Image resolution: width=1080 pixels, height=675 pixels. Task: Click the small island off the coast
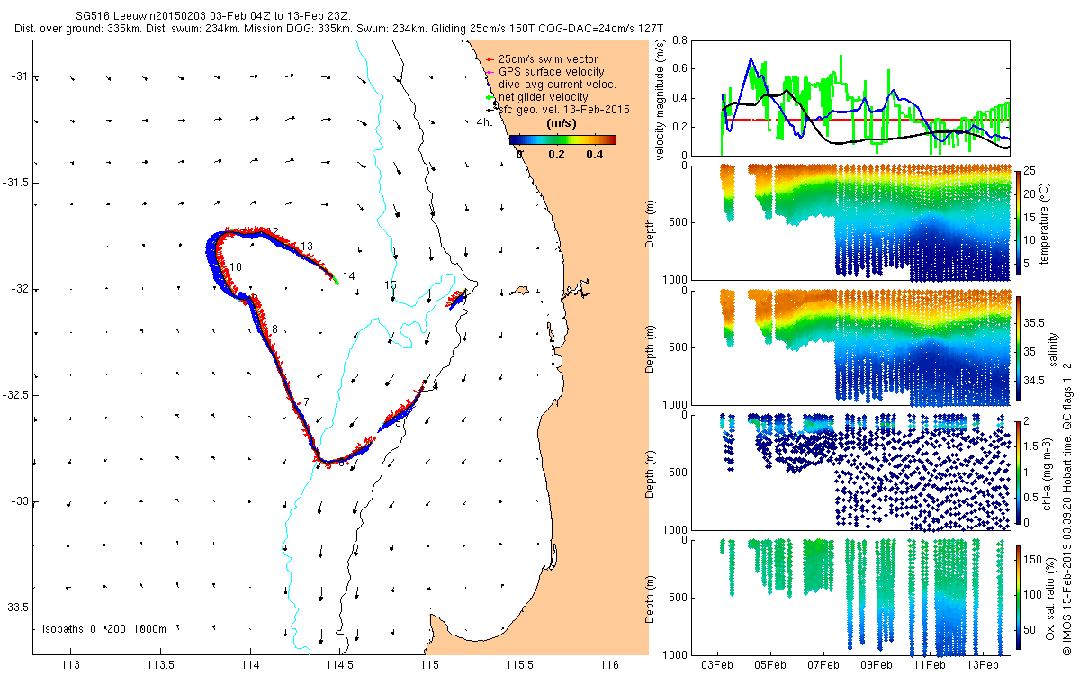(x=517, y=291)
